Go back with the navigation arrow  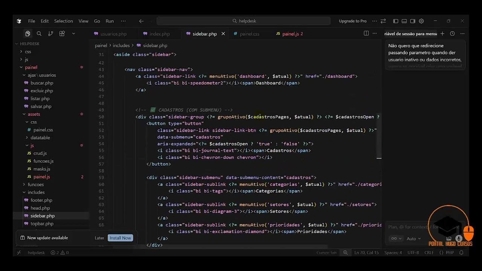tap(141, 21)
